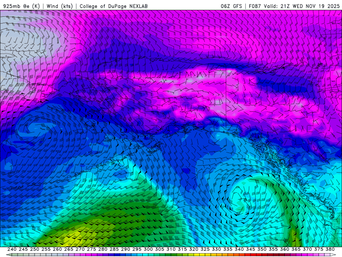Screen dimensions: 342x257
Task: Select the 325 value on color scale
Action: click(x=205, y=249)
